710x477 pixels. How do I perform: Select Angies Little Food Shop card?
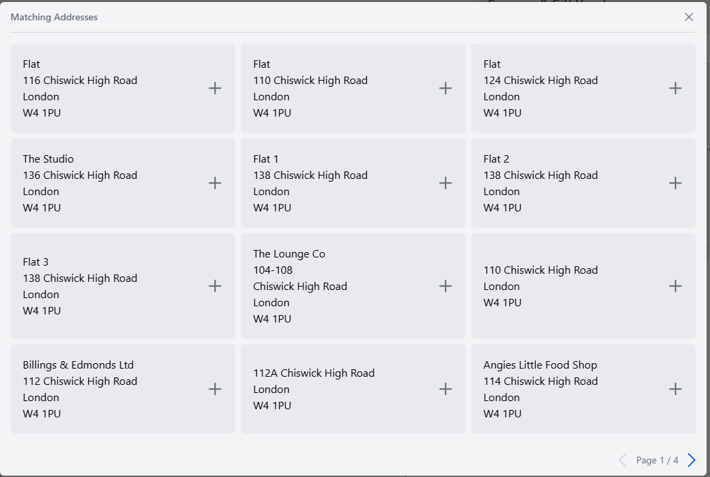coord(583,389)
